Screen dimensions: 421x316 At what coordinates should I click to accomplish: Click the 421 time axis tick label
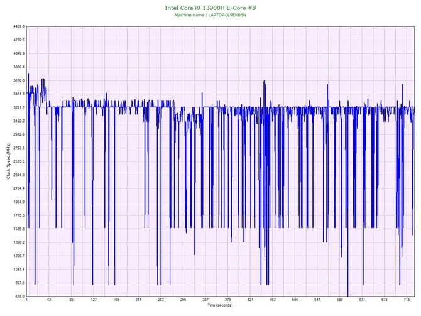pyautogui.click(x=250, y=300)
